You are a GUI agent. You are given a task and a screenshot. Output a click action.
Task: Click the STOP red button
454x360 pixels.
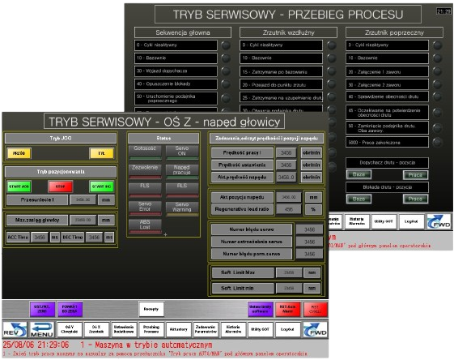(60, 186)
